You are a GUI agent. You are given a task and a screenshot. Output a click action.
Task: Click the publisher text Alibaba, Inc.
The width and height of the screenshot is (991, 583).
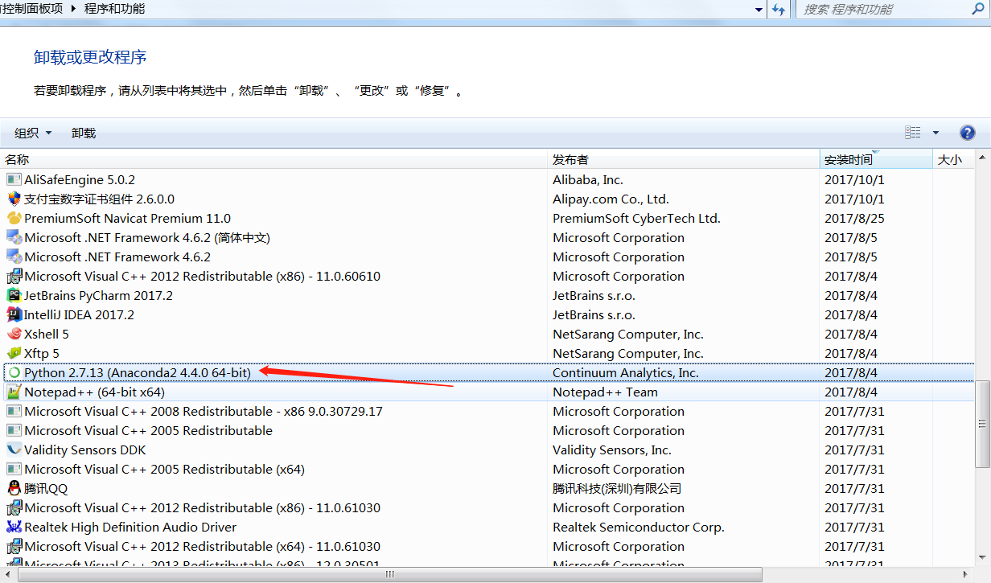(588, 180)
